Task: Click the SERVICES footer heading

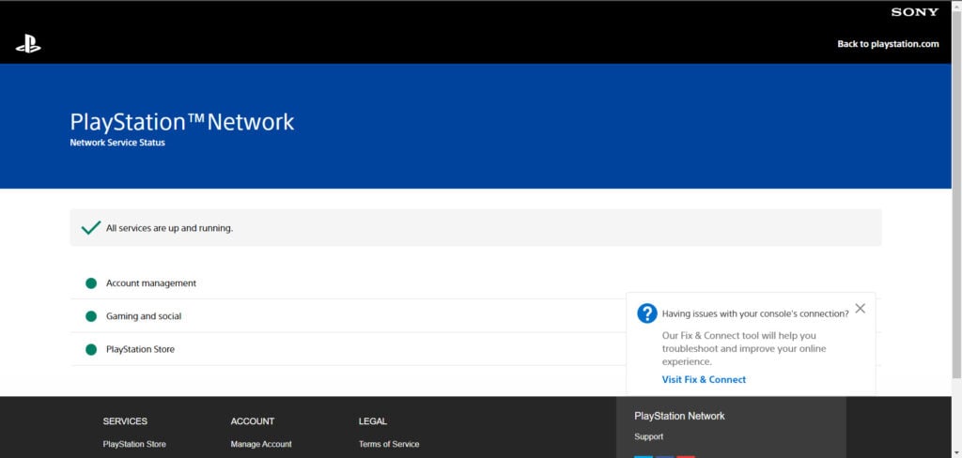Action: coord(125,421)
